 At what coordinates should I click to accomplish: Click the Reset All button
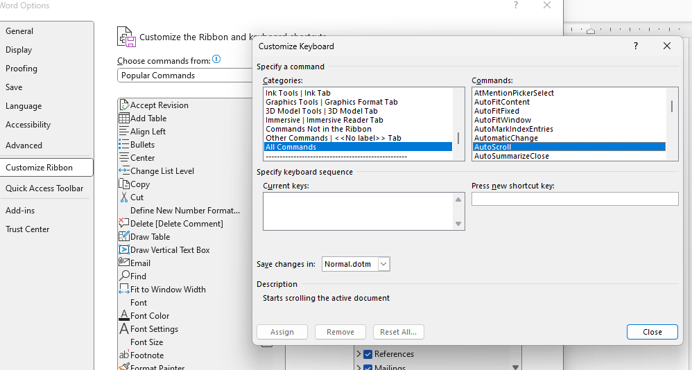click(x=399, y=332)
